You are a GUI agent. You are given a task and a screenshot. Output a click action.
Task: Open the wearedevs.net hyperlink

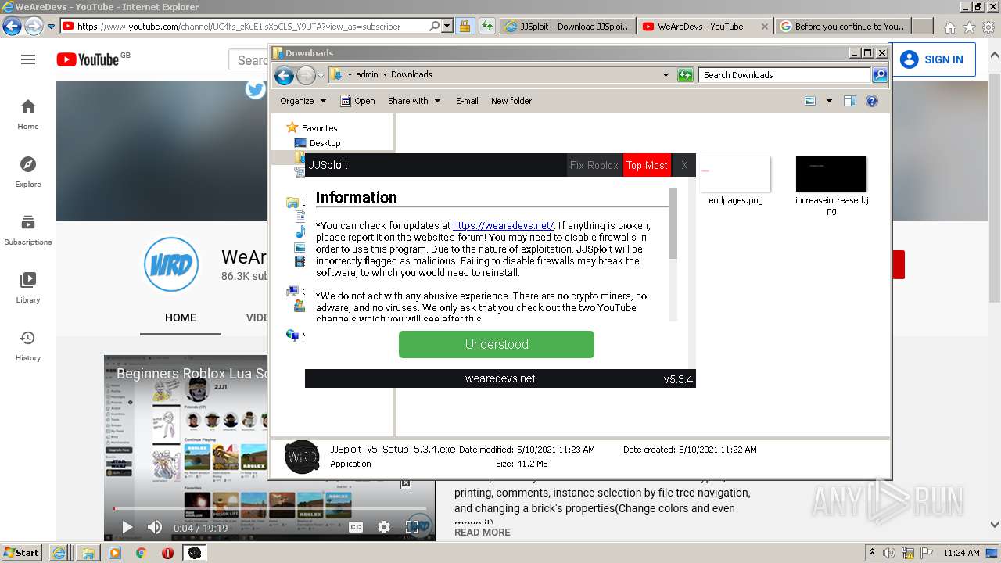503,225
